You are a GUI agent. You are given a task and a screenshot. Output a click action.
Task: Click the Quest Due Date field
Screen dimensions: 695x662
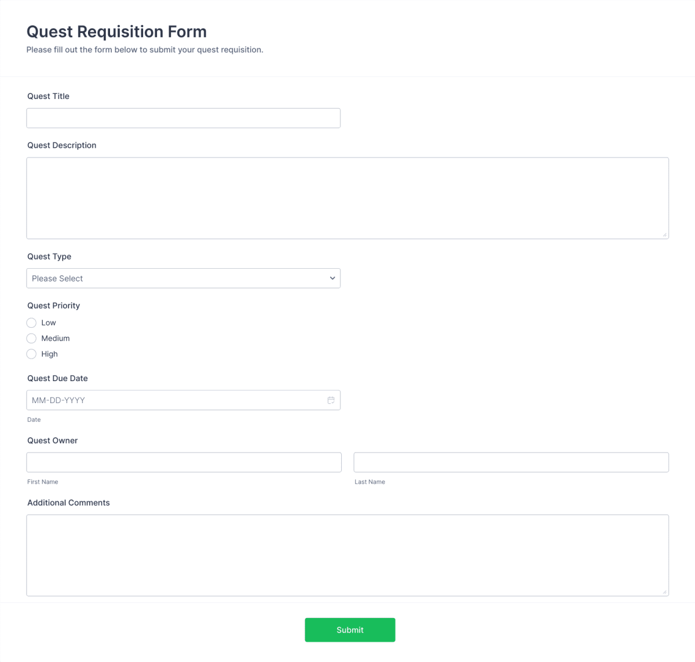pyautogui.click(x=174, y=400)
